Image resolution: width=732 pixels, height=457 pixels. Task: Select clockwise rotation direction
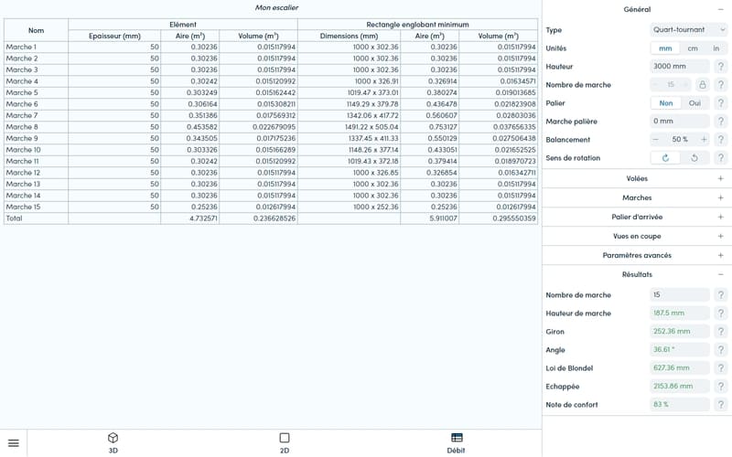[666, 158]
